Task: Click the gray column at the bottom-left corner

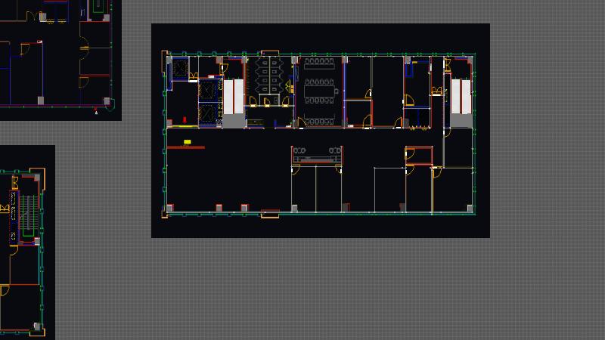Action: pos(169,208)
